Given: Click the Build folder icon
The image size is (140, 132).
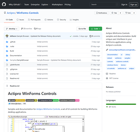Looking at the screenshot, I should coord(7,51).
